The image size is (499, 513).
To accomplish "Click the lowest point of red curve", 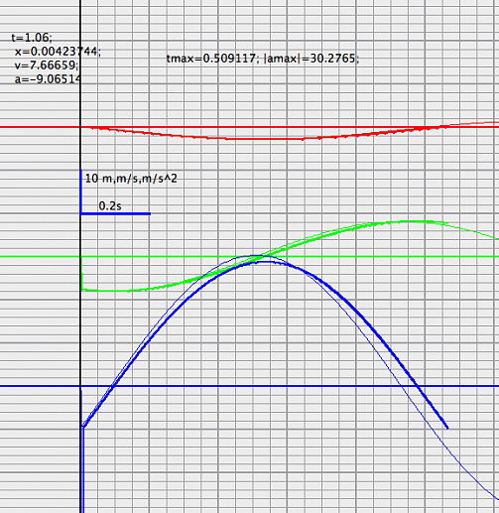I will [x=265, y=139].
